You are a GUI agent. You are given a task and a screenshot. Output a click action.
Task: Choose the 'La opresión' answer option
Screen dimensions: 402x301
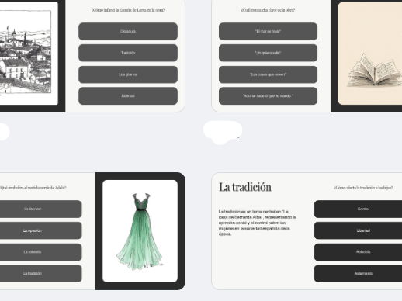40,230
